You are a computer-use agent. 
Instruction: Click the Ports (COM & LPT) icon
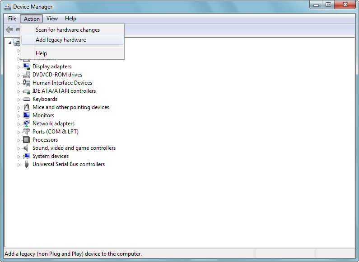coord(27,132)
